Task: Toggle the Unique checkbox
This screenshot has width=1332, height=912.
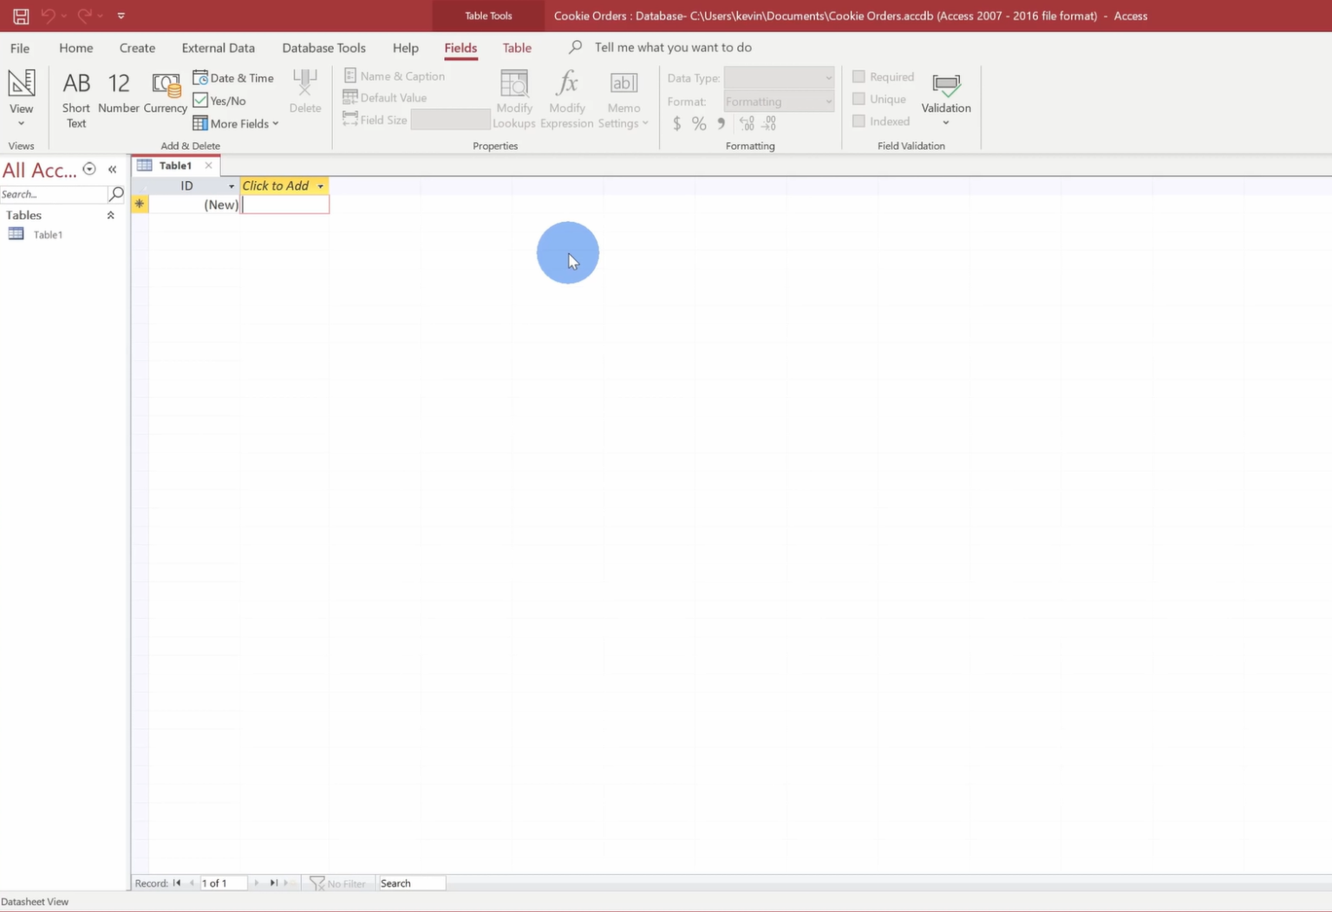Action: tap(858, 99)
